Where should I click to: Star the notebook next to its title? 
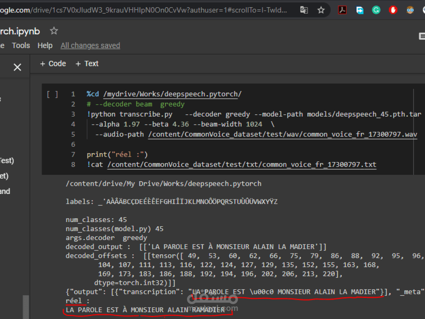tap(54, 31)
